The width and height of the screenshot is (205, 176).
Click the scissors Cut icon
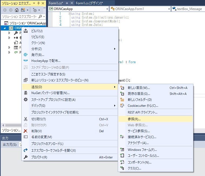click(x=26, y=119)
